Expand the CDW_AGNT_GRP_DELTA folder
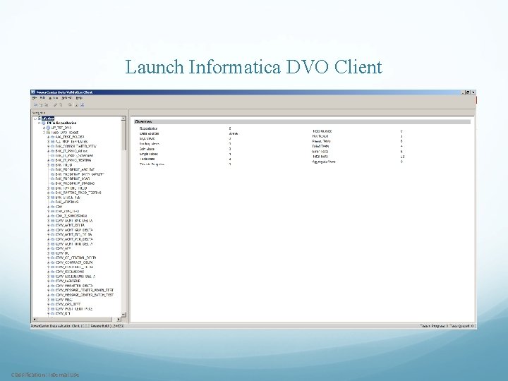The width and height of the screenshot is (508, 381). [x=49, y=230]
